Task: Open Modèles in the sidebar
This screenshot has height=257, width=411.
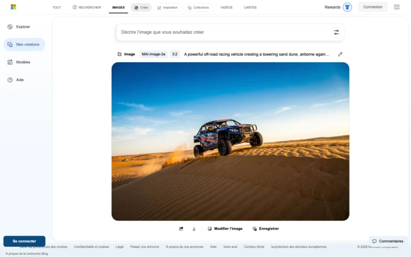Action: tap(19, 62)
